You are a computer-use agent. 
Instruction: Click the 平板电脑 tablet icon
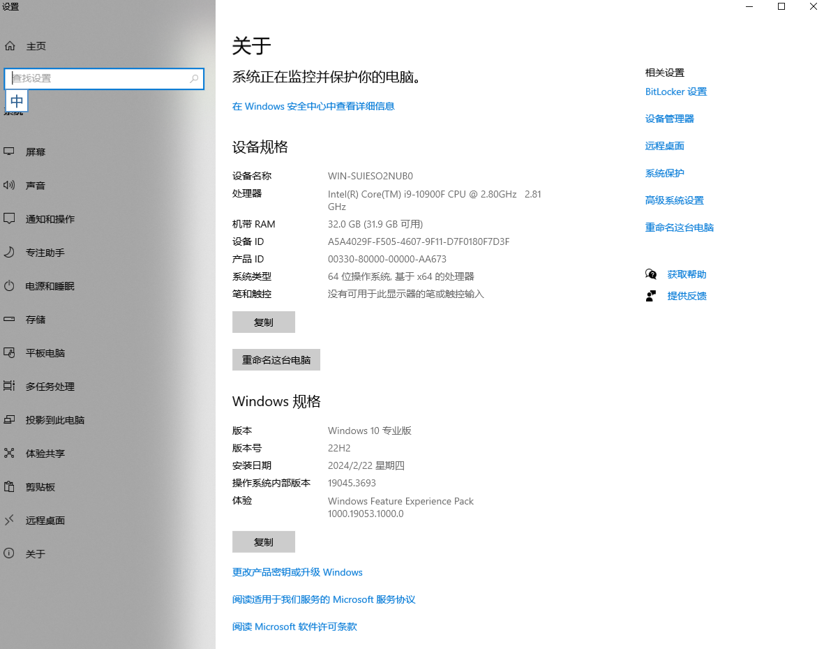pos(9,352)
